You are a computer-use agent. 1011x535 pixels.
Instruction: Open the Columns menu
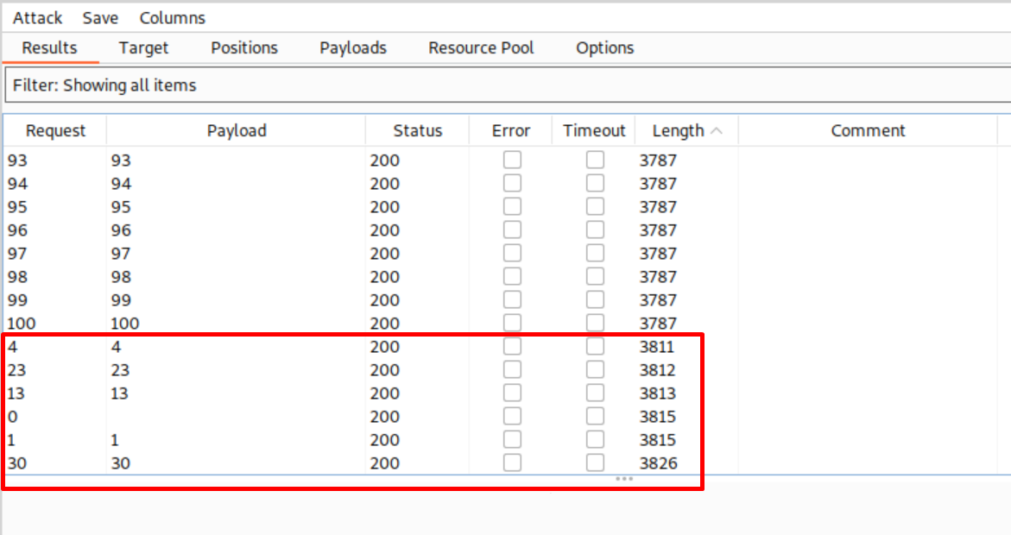point(172,17)
